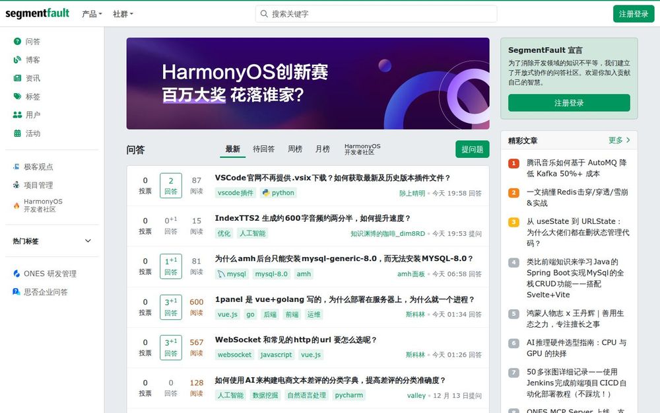Click the mysql-8.0 tag
This screenshot has width=660, height=413.
271,274
